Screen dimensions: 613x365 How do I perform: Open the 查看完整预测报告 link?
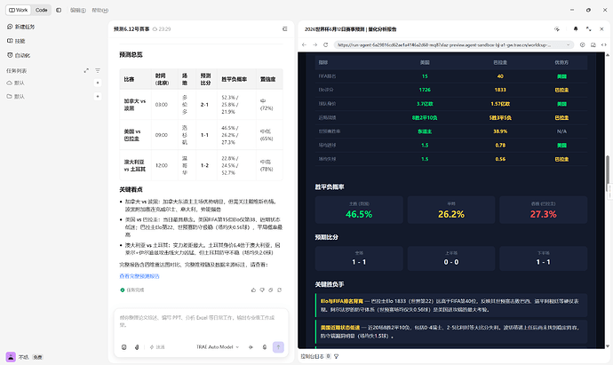point(139,276)
